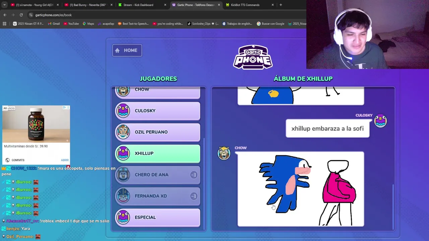The width and height of the screenshot is (429, 241).
Task: Select player OZIL PERUANO in the list
Action: (158, 132)
